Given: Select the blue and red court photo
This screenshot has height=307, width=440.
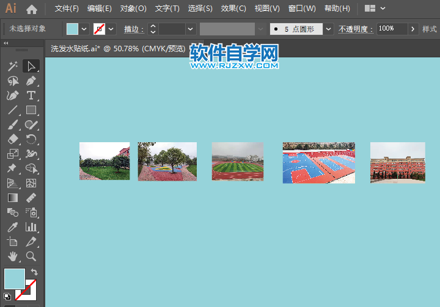Looking at the screenshot, I should click(319, 163).
